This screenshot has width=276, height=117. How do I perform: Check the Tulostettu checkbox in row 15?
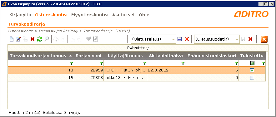coord(252,78)
